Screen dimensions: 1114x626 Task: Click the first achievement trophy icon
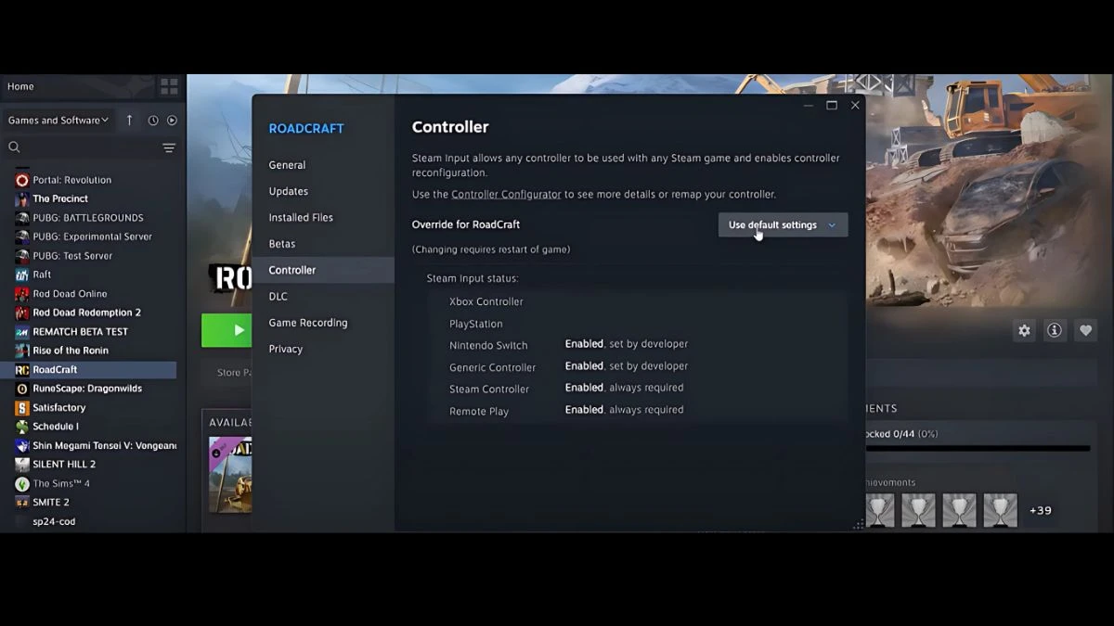coord(880,510)
